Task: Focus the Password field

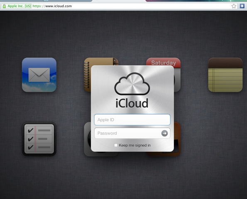Action: (132, 133)
